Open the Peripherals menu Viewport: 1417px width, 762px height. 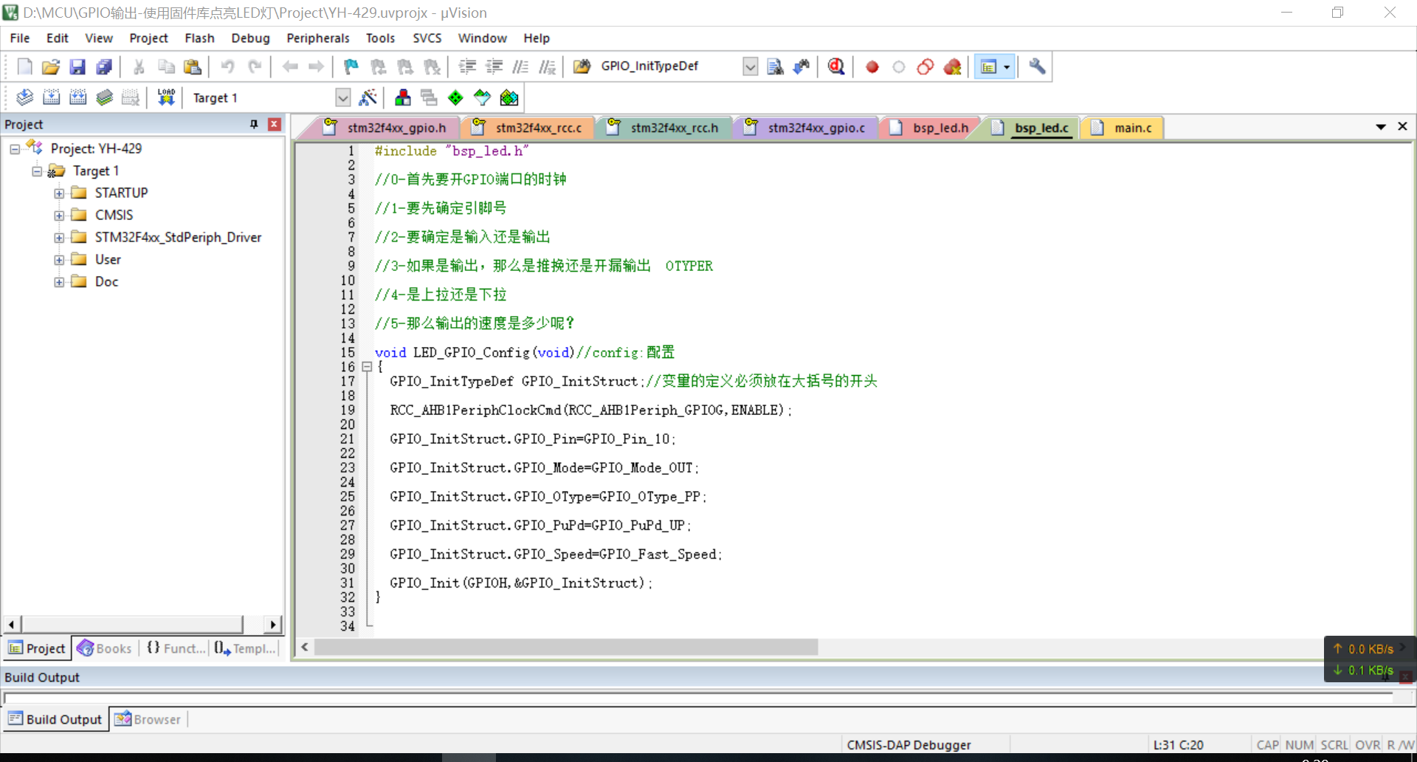(x=317, y=38)
